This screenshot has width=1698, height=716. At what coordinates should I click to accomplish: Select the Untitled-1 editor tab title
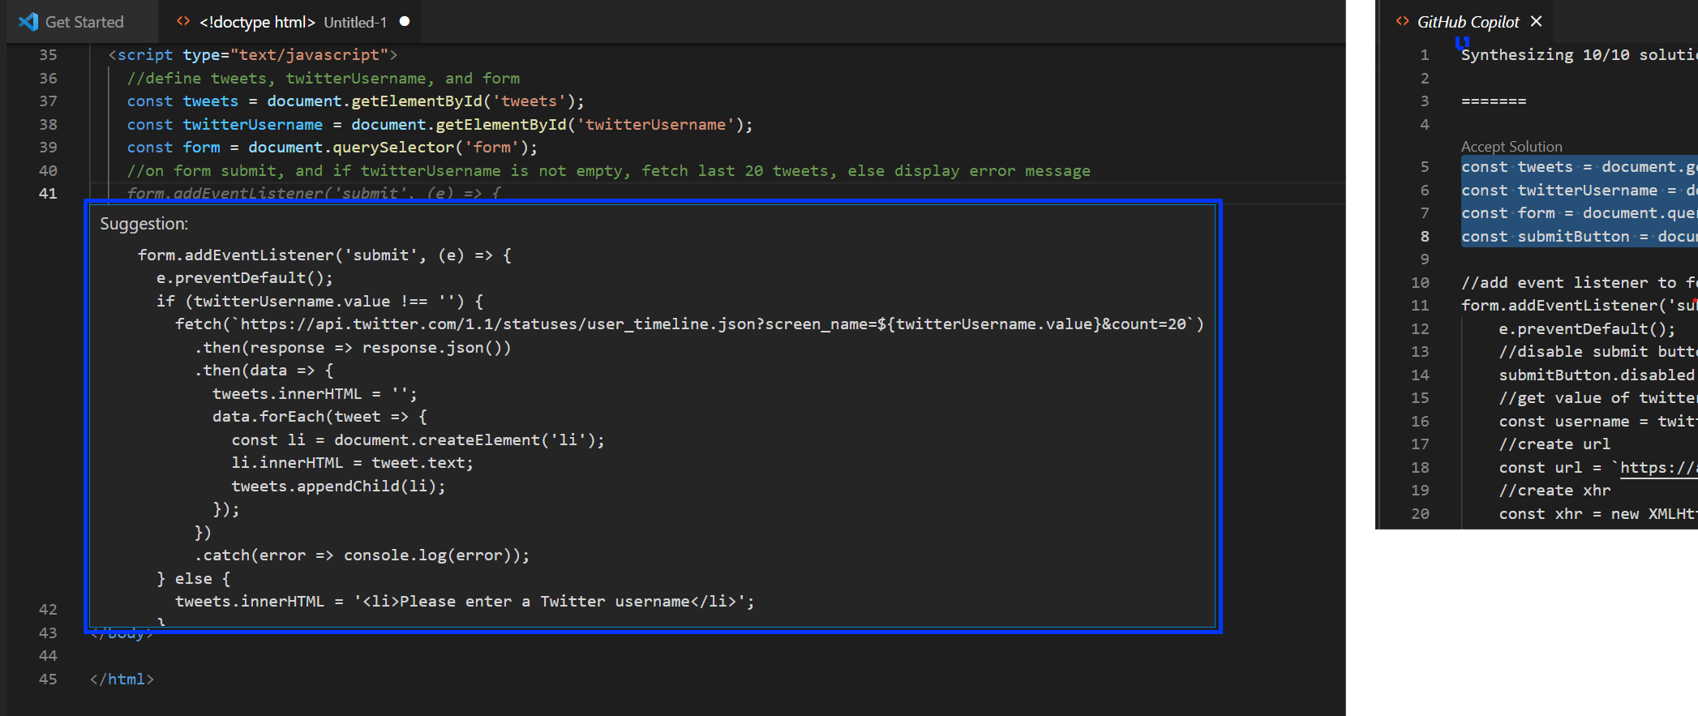point(292,22)
